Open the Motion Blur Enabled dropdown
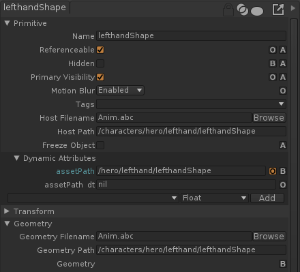This screenshot has width=300, height=272. point(120,91)
